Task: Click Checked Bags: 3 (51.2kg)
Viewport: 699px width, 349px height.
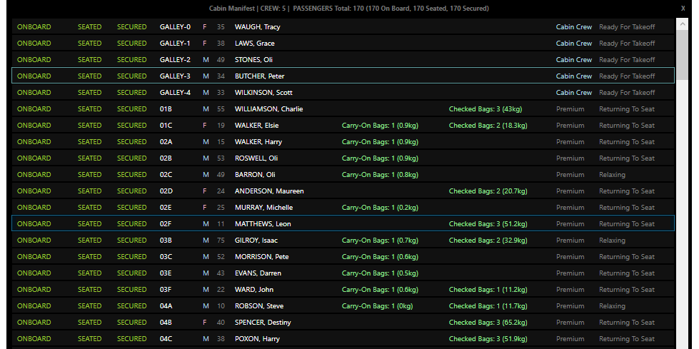Action: tap(488, 224)
